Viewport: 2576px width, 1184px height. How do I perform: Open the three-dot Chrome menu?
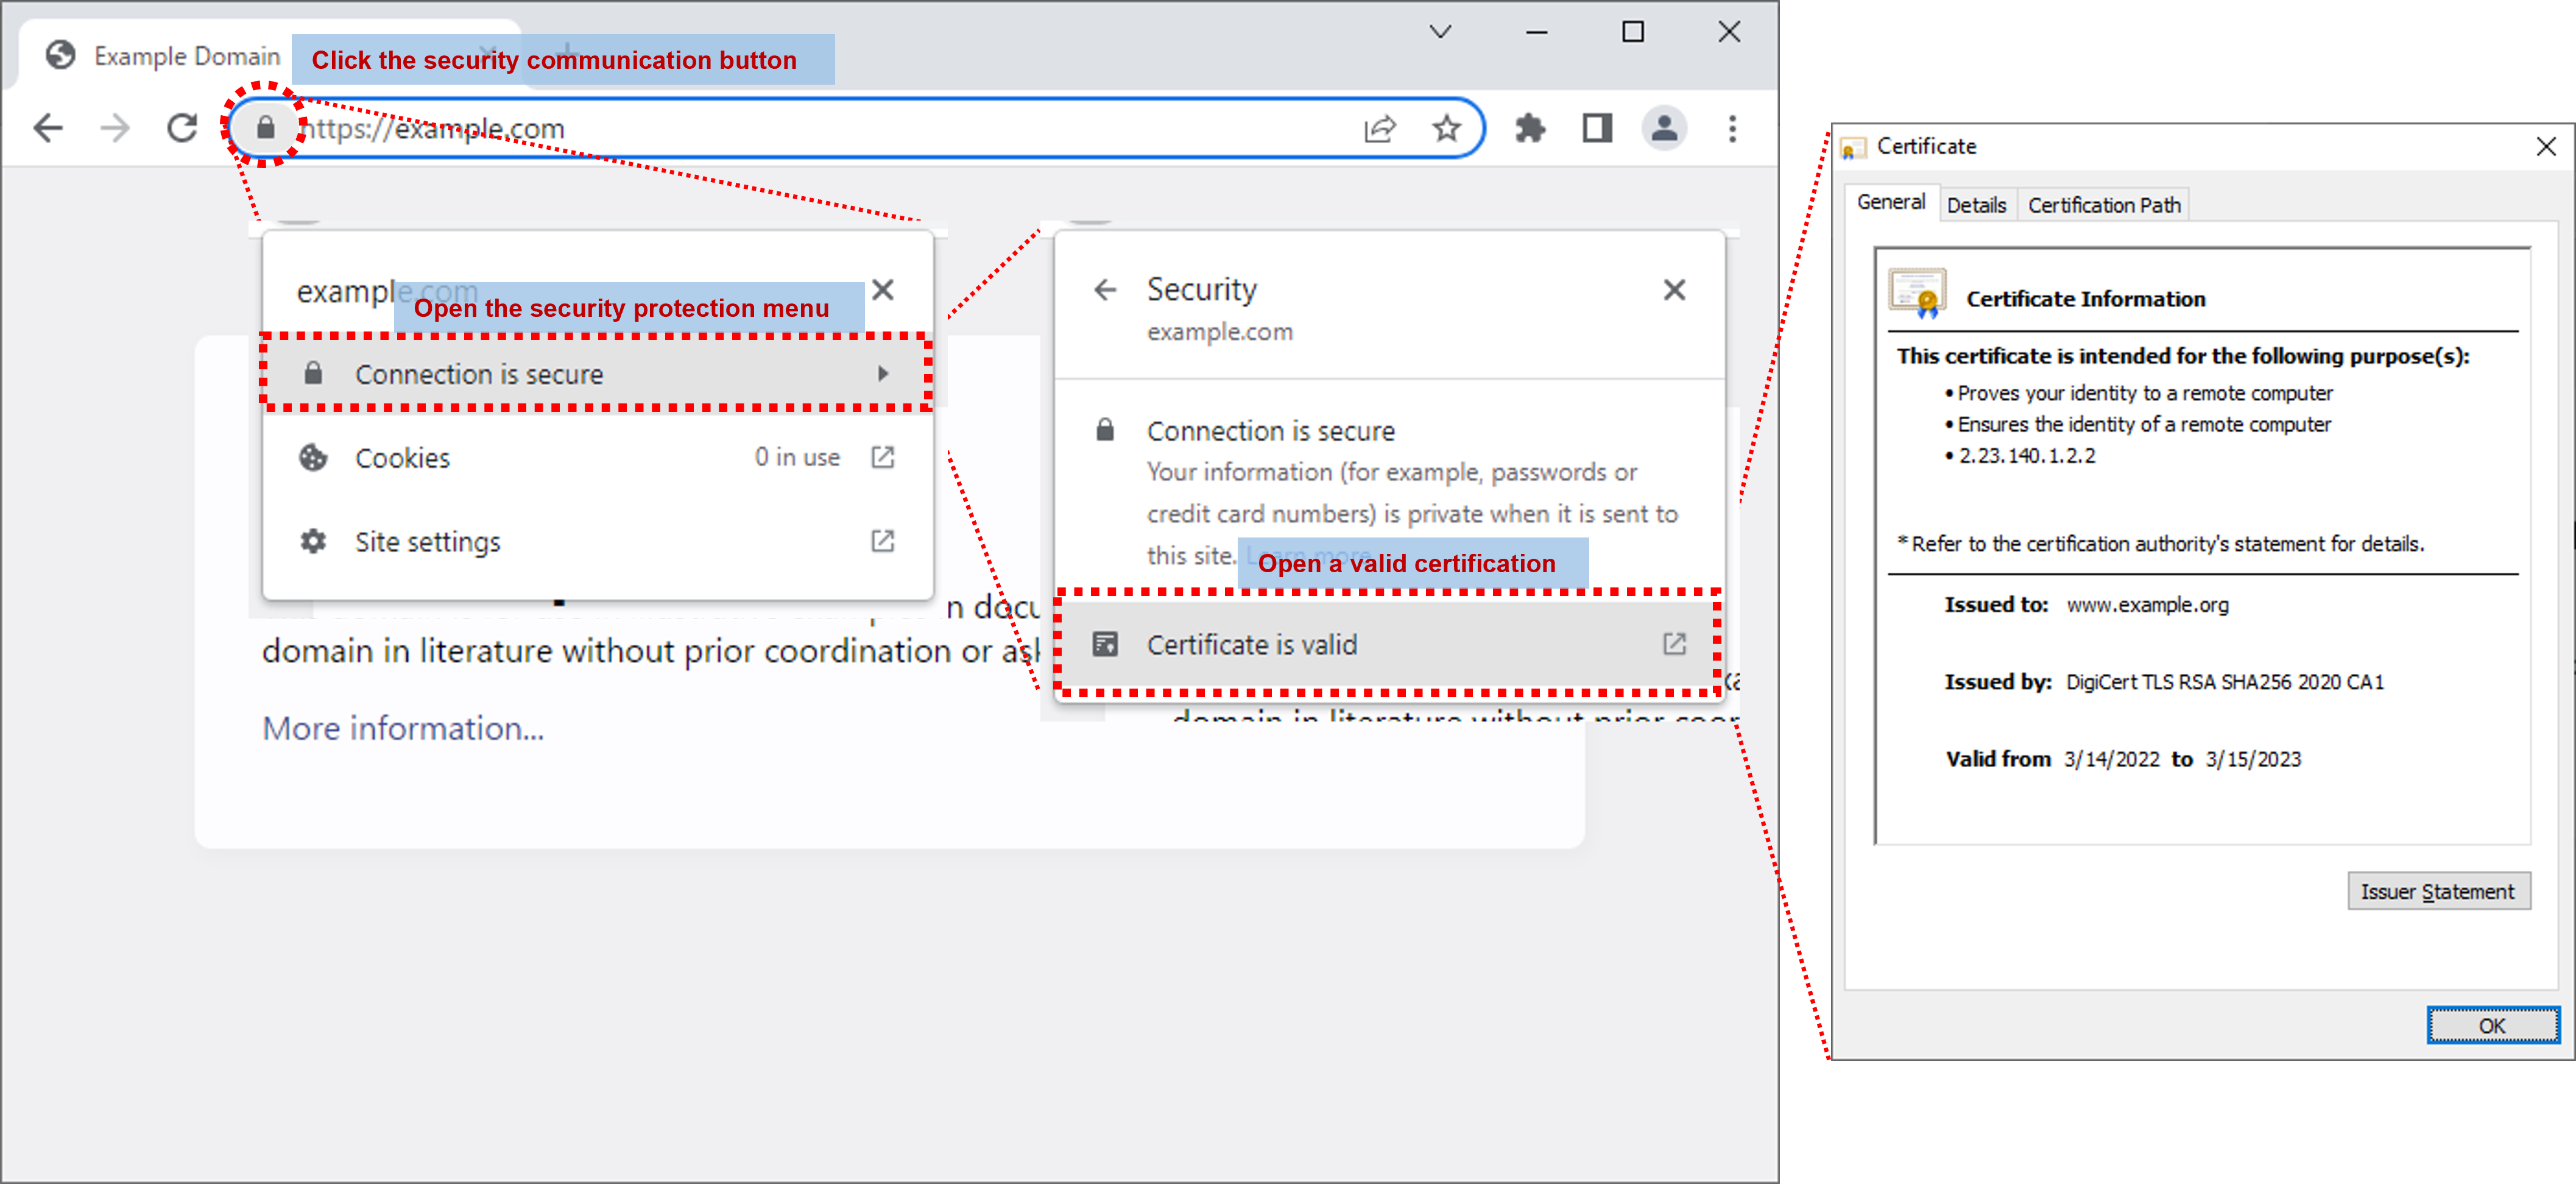1732,128
